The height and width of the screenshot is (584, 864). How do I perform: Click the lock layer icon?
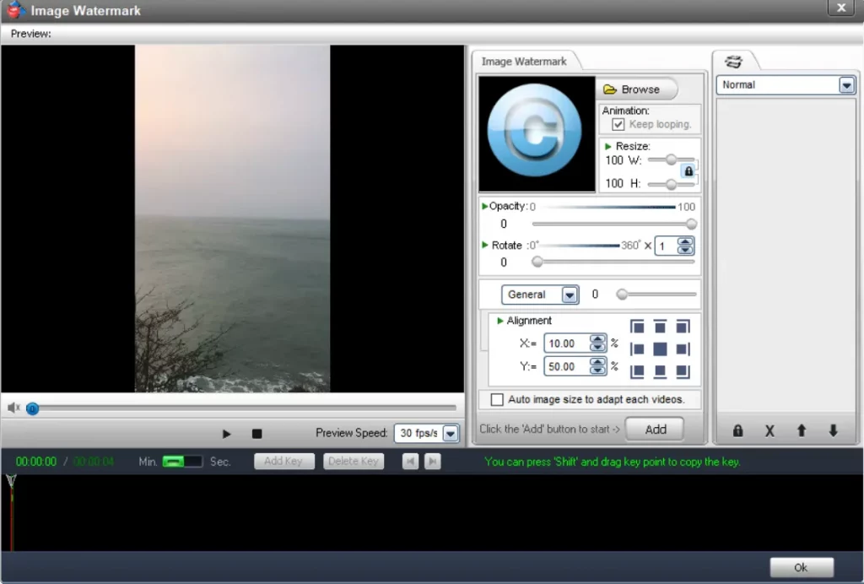click(x=738, y=430)
